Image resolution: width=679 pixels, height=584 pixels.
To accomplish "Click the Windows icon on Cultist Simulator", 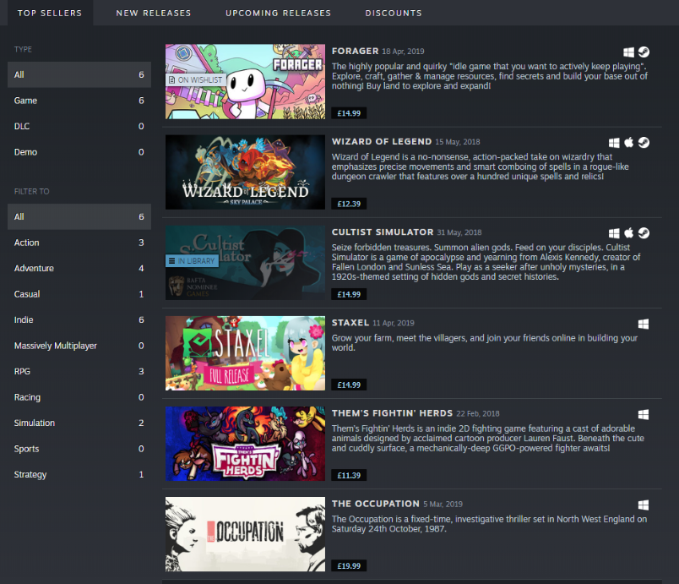I will coord(614,233).
